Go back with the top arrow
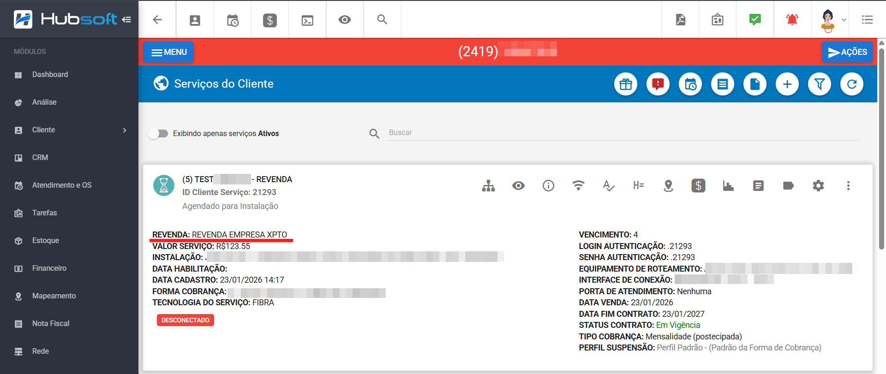 (x=157, y=19)
